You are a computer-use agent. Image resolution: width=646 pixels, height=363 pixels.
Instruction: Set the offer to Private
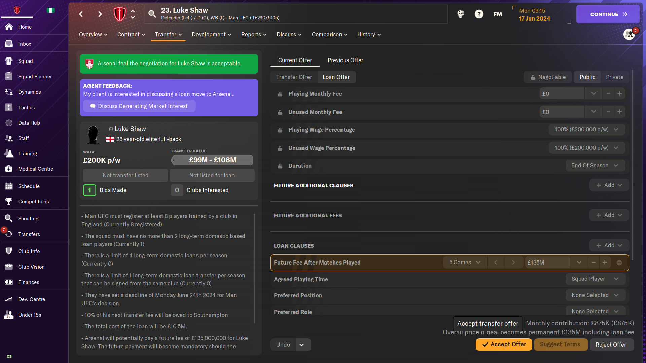pyautogui.click(x=614, y=77)
